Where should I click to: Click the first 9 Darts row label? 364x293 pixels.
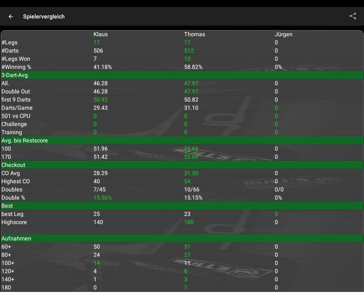[16, 100]
